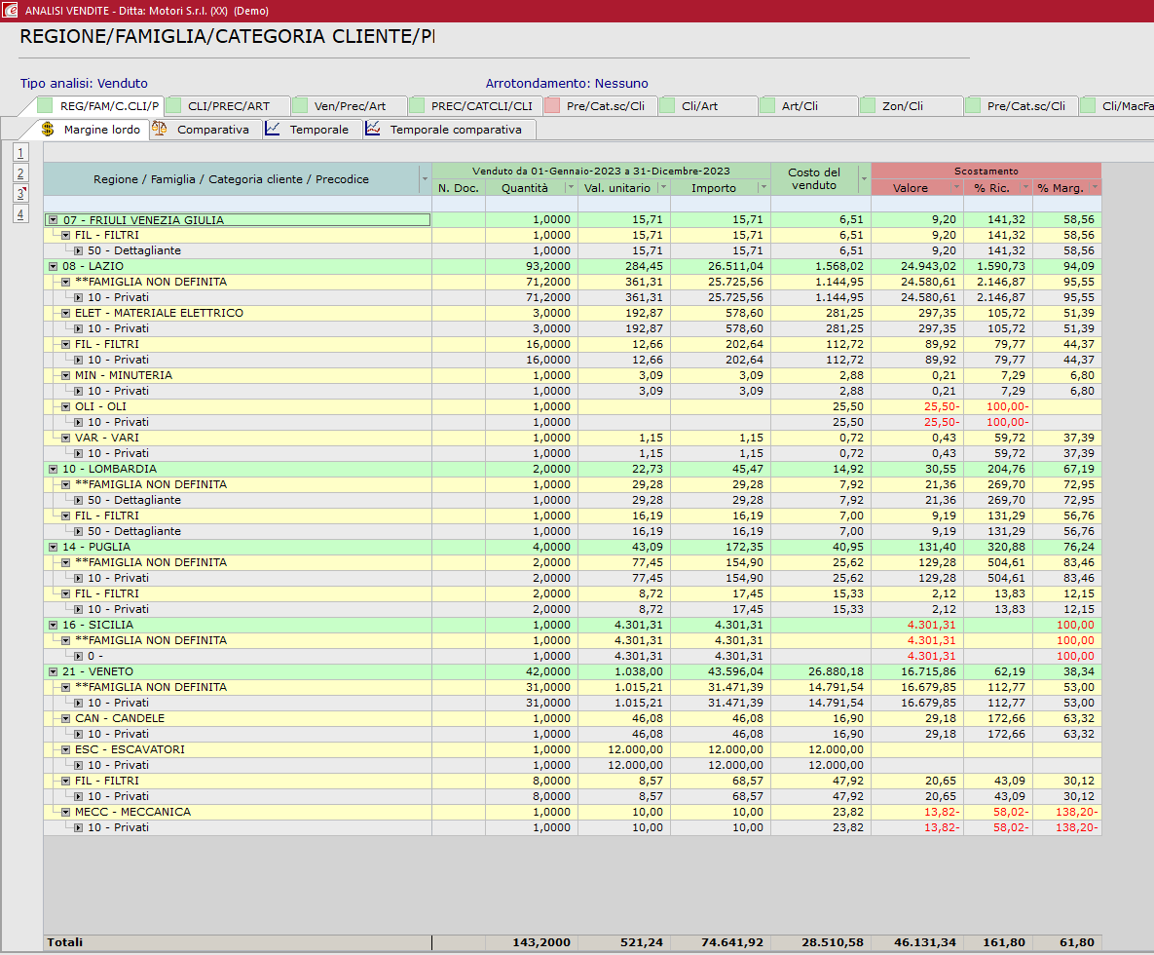Open the Quantità column filter dropdown

click(571, 188)
